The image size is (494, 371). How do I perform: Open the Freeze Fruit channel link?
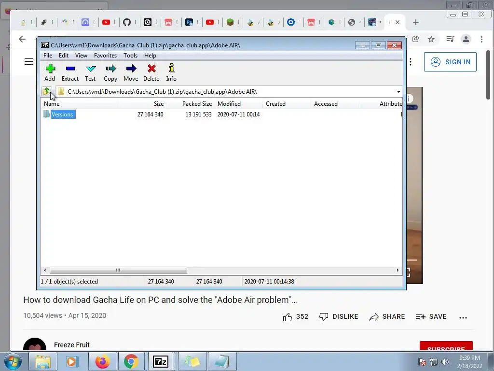click(72, 345)
